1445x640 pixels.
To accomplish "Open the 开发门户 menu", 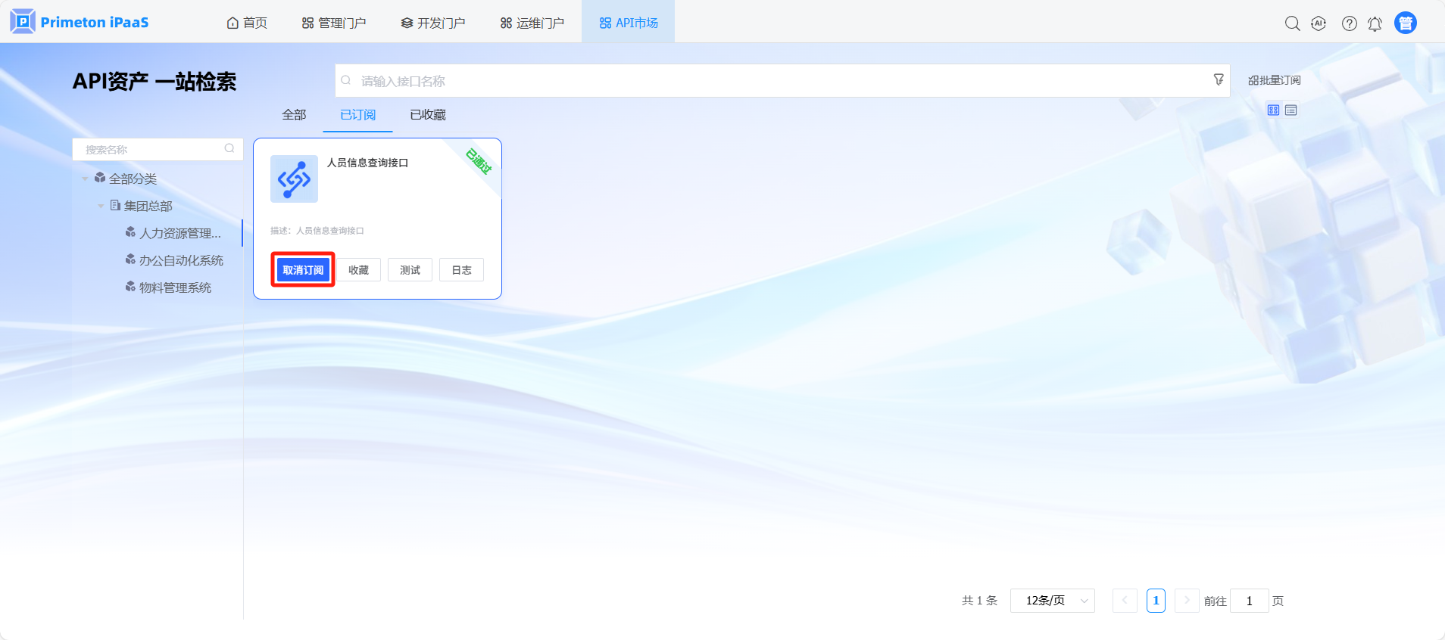I will (x=433, y=23).
